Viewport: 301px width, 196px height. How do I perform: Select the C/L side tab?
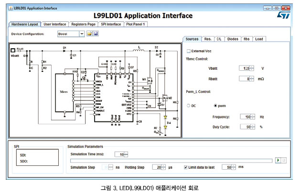pos(219,39)
